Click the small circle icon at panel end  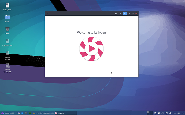pyautogui.click(x=183, y=113)
